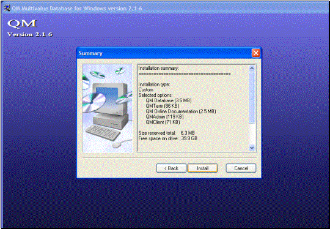The image size is (330, 229).
Task: Cancel the installation
Action: pos(241,168)
